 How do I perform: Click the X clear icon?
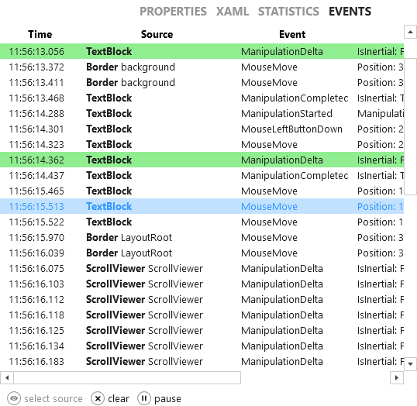click(x=98, y=398)
